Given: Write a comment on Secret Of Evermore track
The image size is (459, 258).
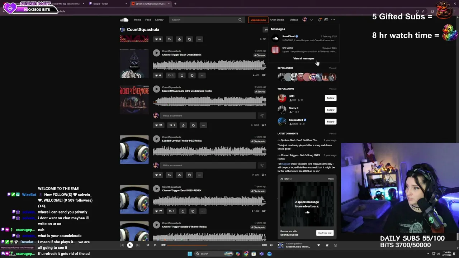Looking at the screenshot, I should 208,115.
